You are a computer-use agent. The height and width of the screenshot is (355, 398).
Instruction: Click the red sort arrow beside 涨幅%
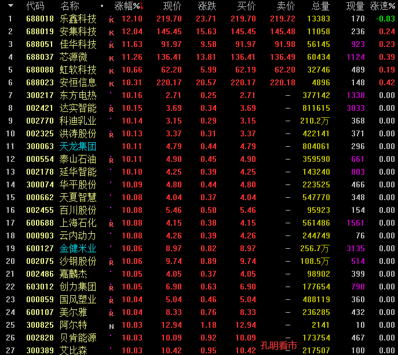point(141,6)
